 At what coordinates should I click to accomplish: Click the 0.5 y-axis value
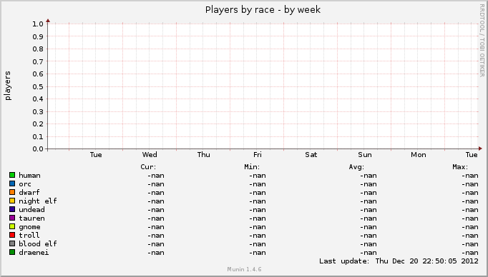point(38,86)
